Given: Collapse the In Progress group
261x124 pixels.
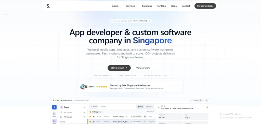Looking at the screenshot, I should [122, 112].
